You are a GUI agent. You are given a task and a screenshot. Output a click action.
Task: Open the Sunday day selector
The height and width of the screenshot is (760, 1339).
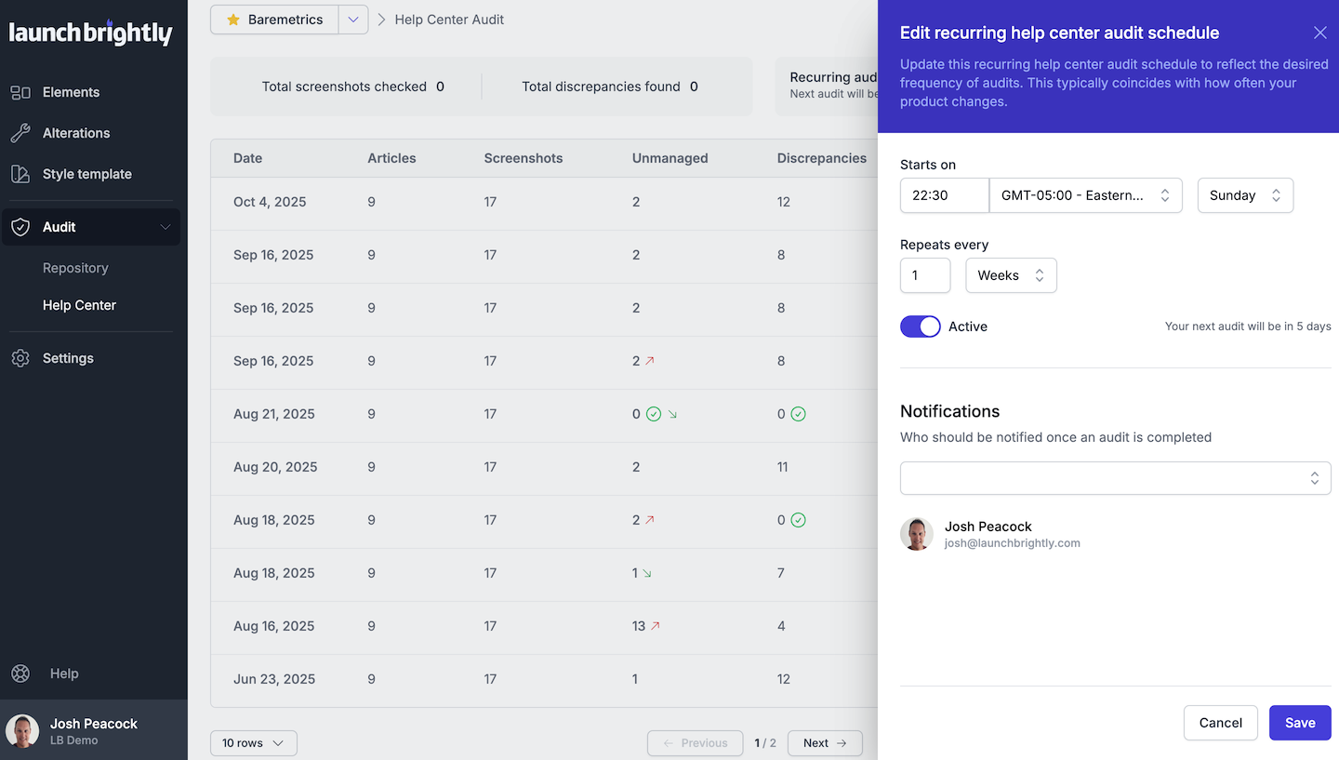click(1244, 195)
